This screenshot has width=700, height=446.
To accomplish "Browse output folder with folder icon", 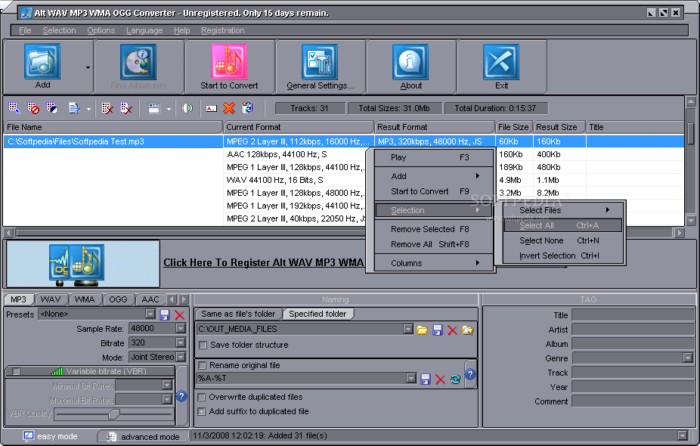I will 422,330.
